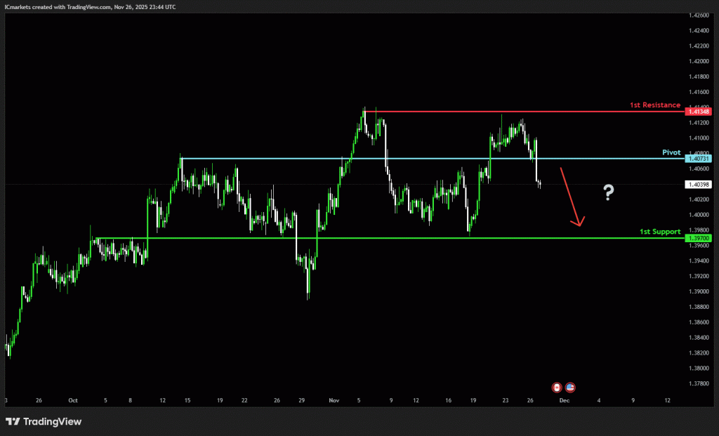Click the TradingView logo at bottom left
This screenshot has height=436, width=719.
pos(44,421)
